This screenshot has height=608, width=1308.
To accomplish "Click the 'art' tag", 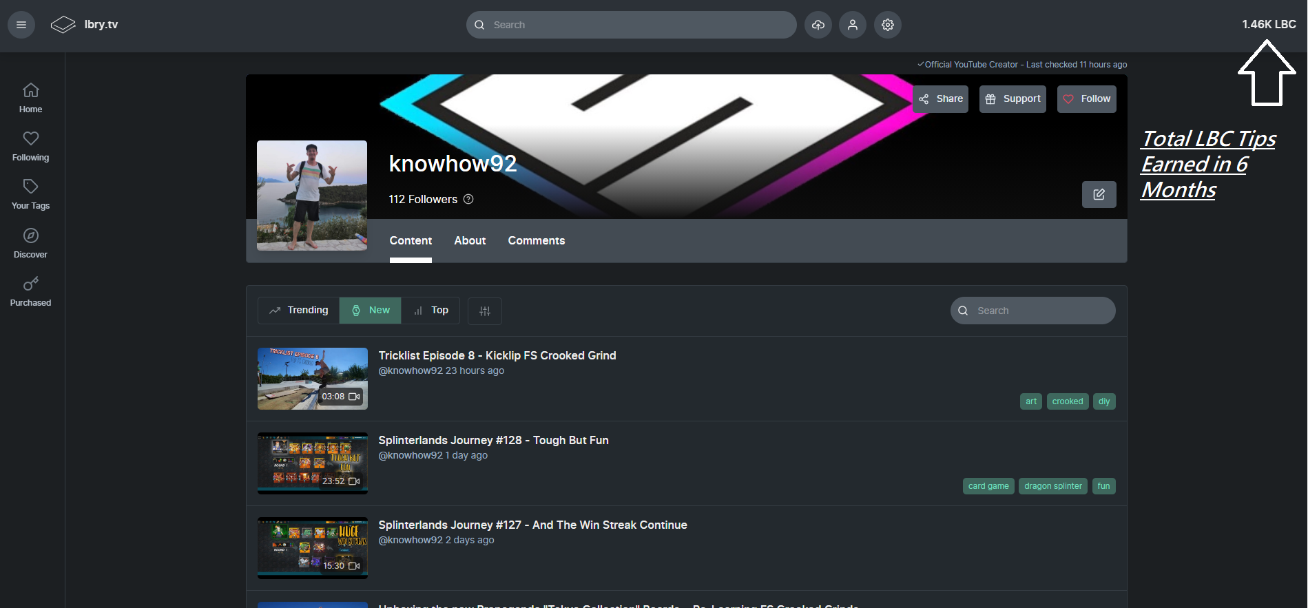I will (1031, 401).
